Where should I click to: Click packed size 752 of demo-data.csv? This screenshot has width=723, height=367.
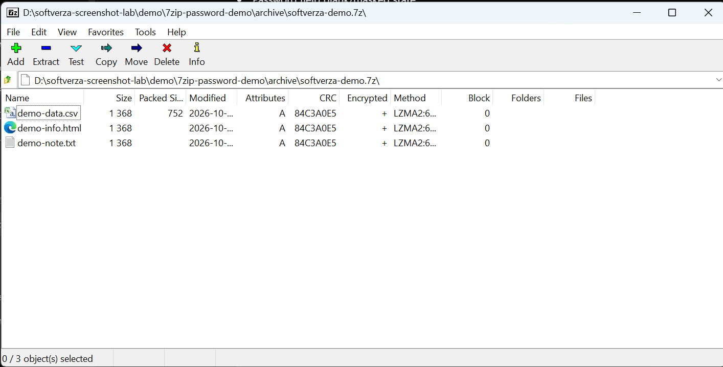click(x=175, y=113)
